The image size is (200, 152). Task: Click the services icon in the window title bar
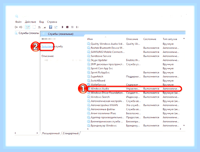pyautogui.click(x=16, y=16)
